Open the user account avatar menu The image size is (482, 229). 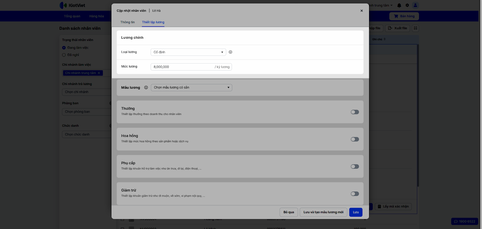coord(415,5)
